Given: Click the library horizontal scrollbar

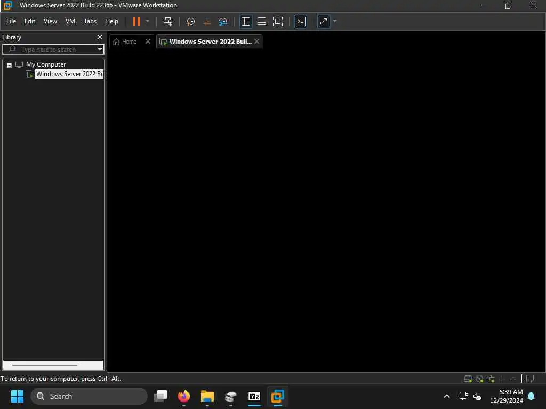Looking at the screenshot, I should [45, 365].
